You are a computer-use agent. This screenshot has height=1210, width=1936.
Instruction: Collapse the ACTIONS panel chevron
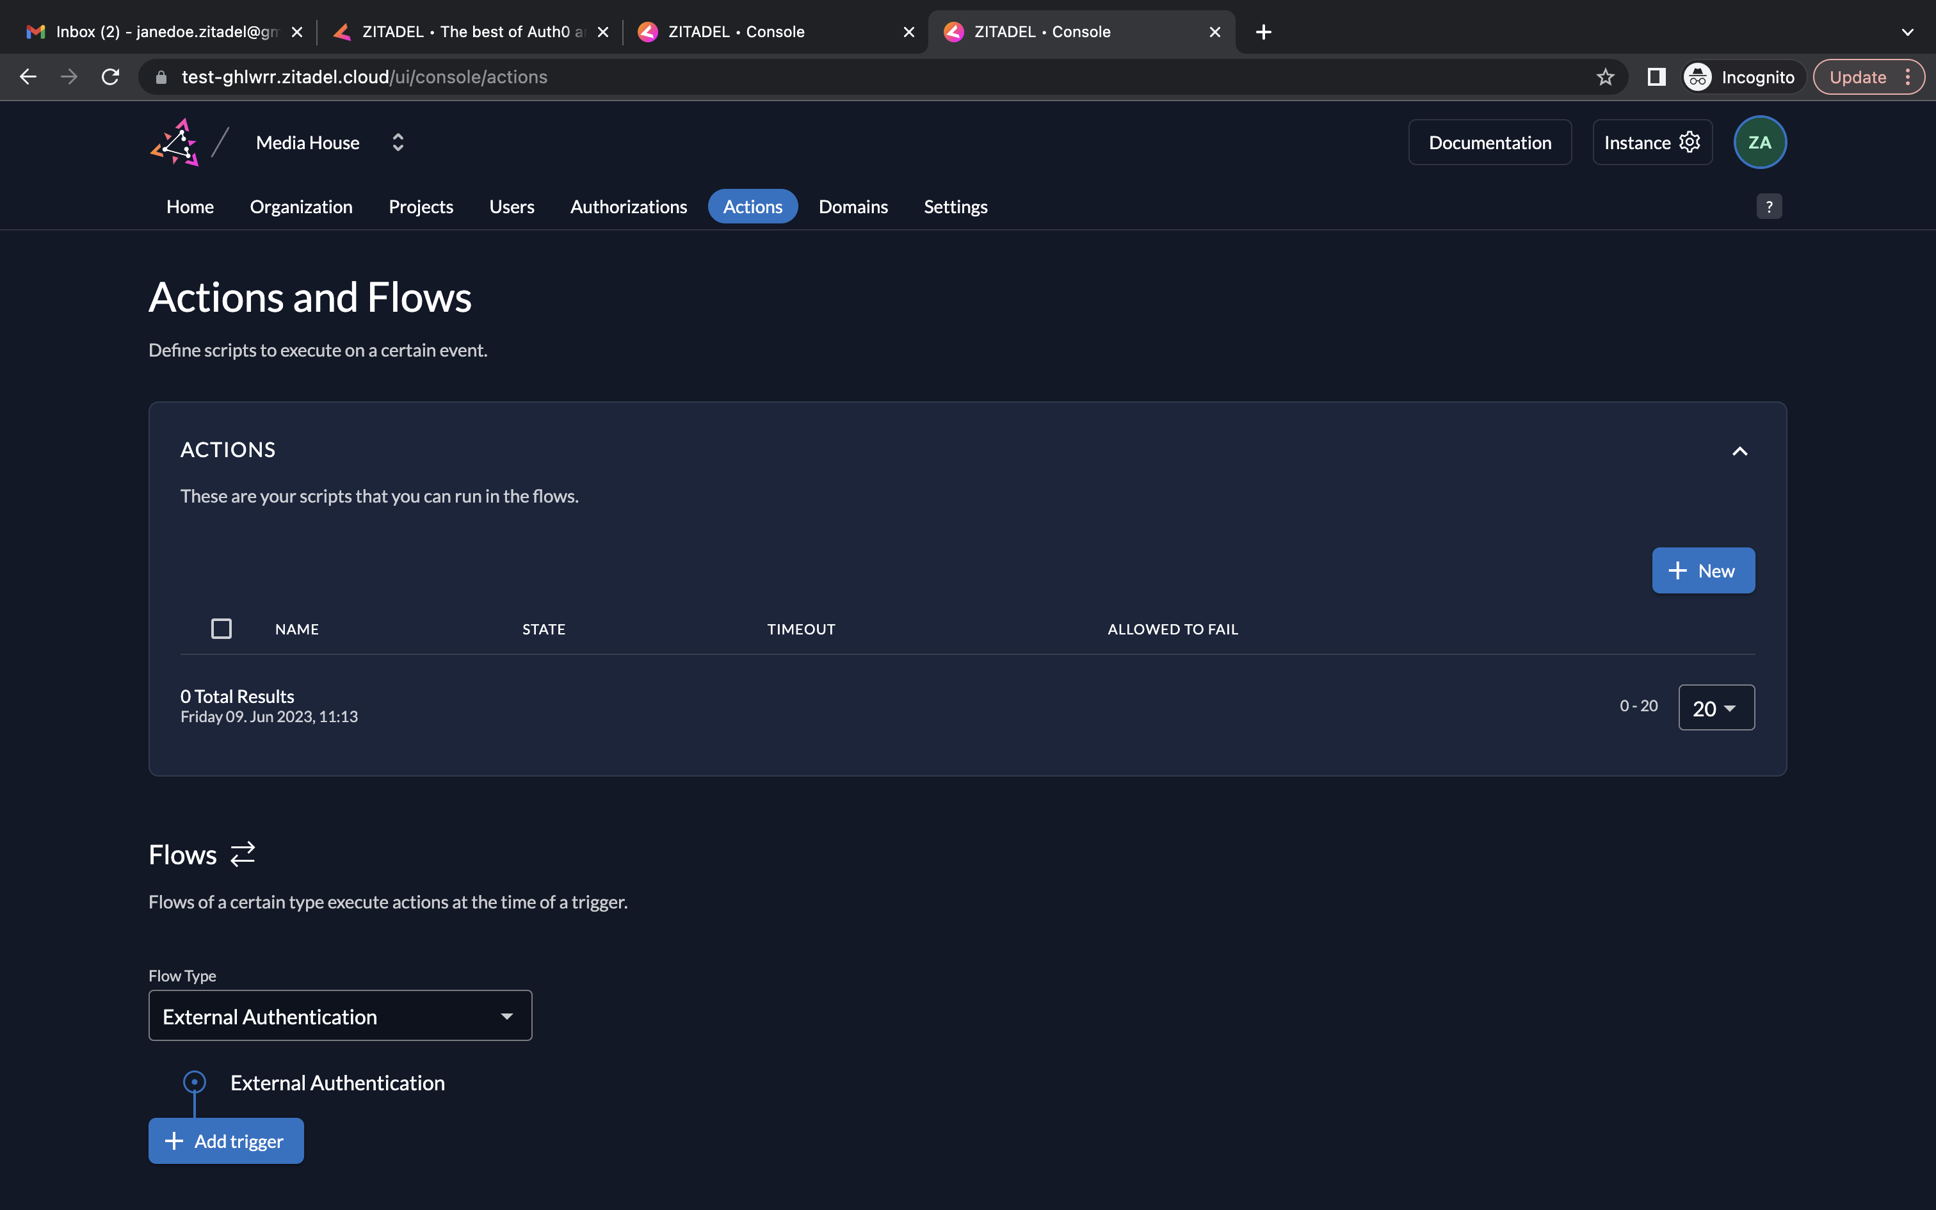pyautogui.click(x=1739, y=451)
